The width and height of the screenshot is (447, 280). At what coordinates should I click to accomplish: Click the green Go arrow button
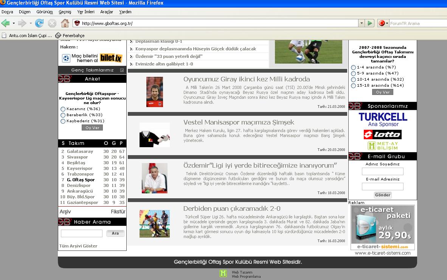tap(370, 23)
